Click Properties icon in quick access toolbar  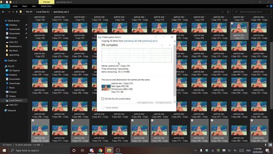click(x=7, y=2)
